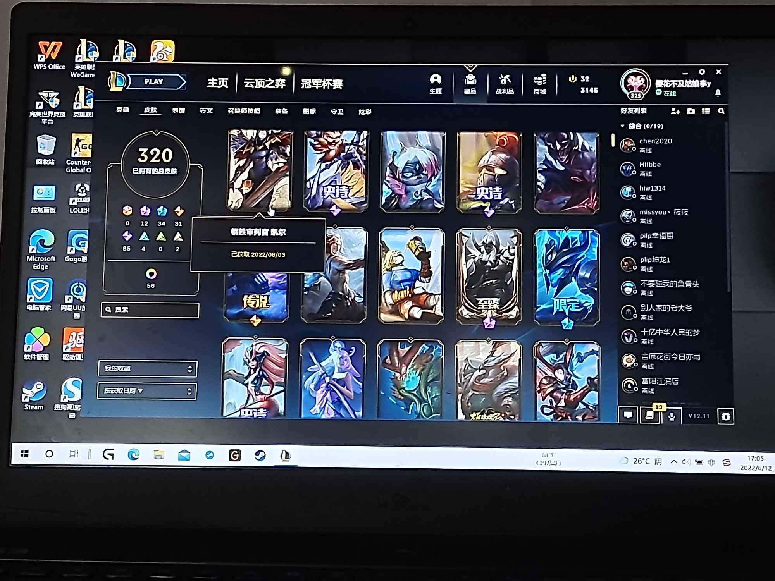Click the Steam icon in the taskbar
775x581 pixels.
click(x=260, y=456)
